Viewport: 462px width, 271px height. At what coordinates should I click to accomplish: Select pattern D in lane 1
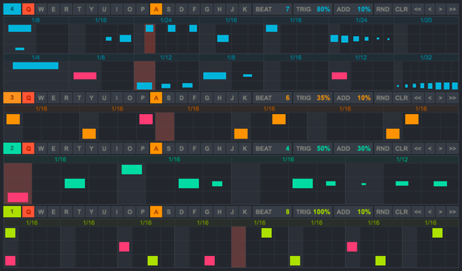[181, 212]
